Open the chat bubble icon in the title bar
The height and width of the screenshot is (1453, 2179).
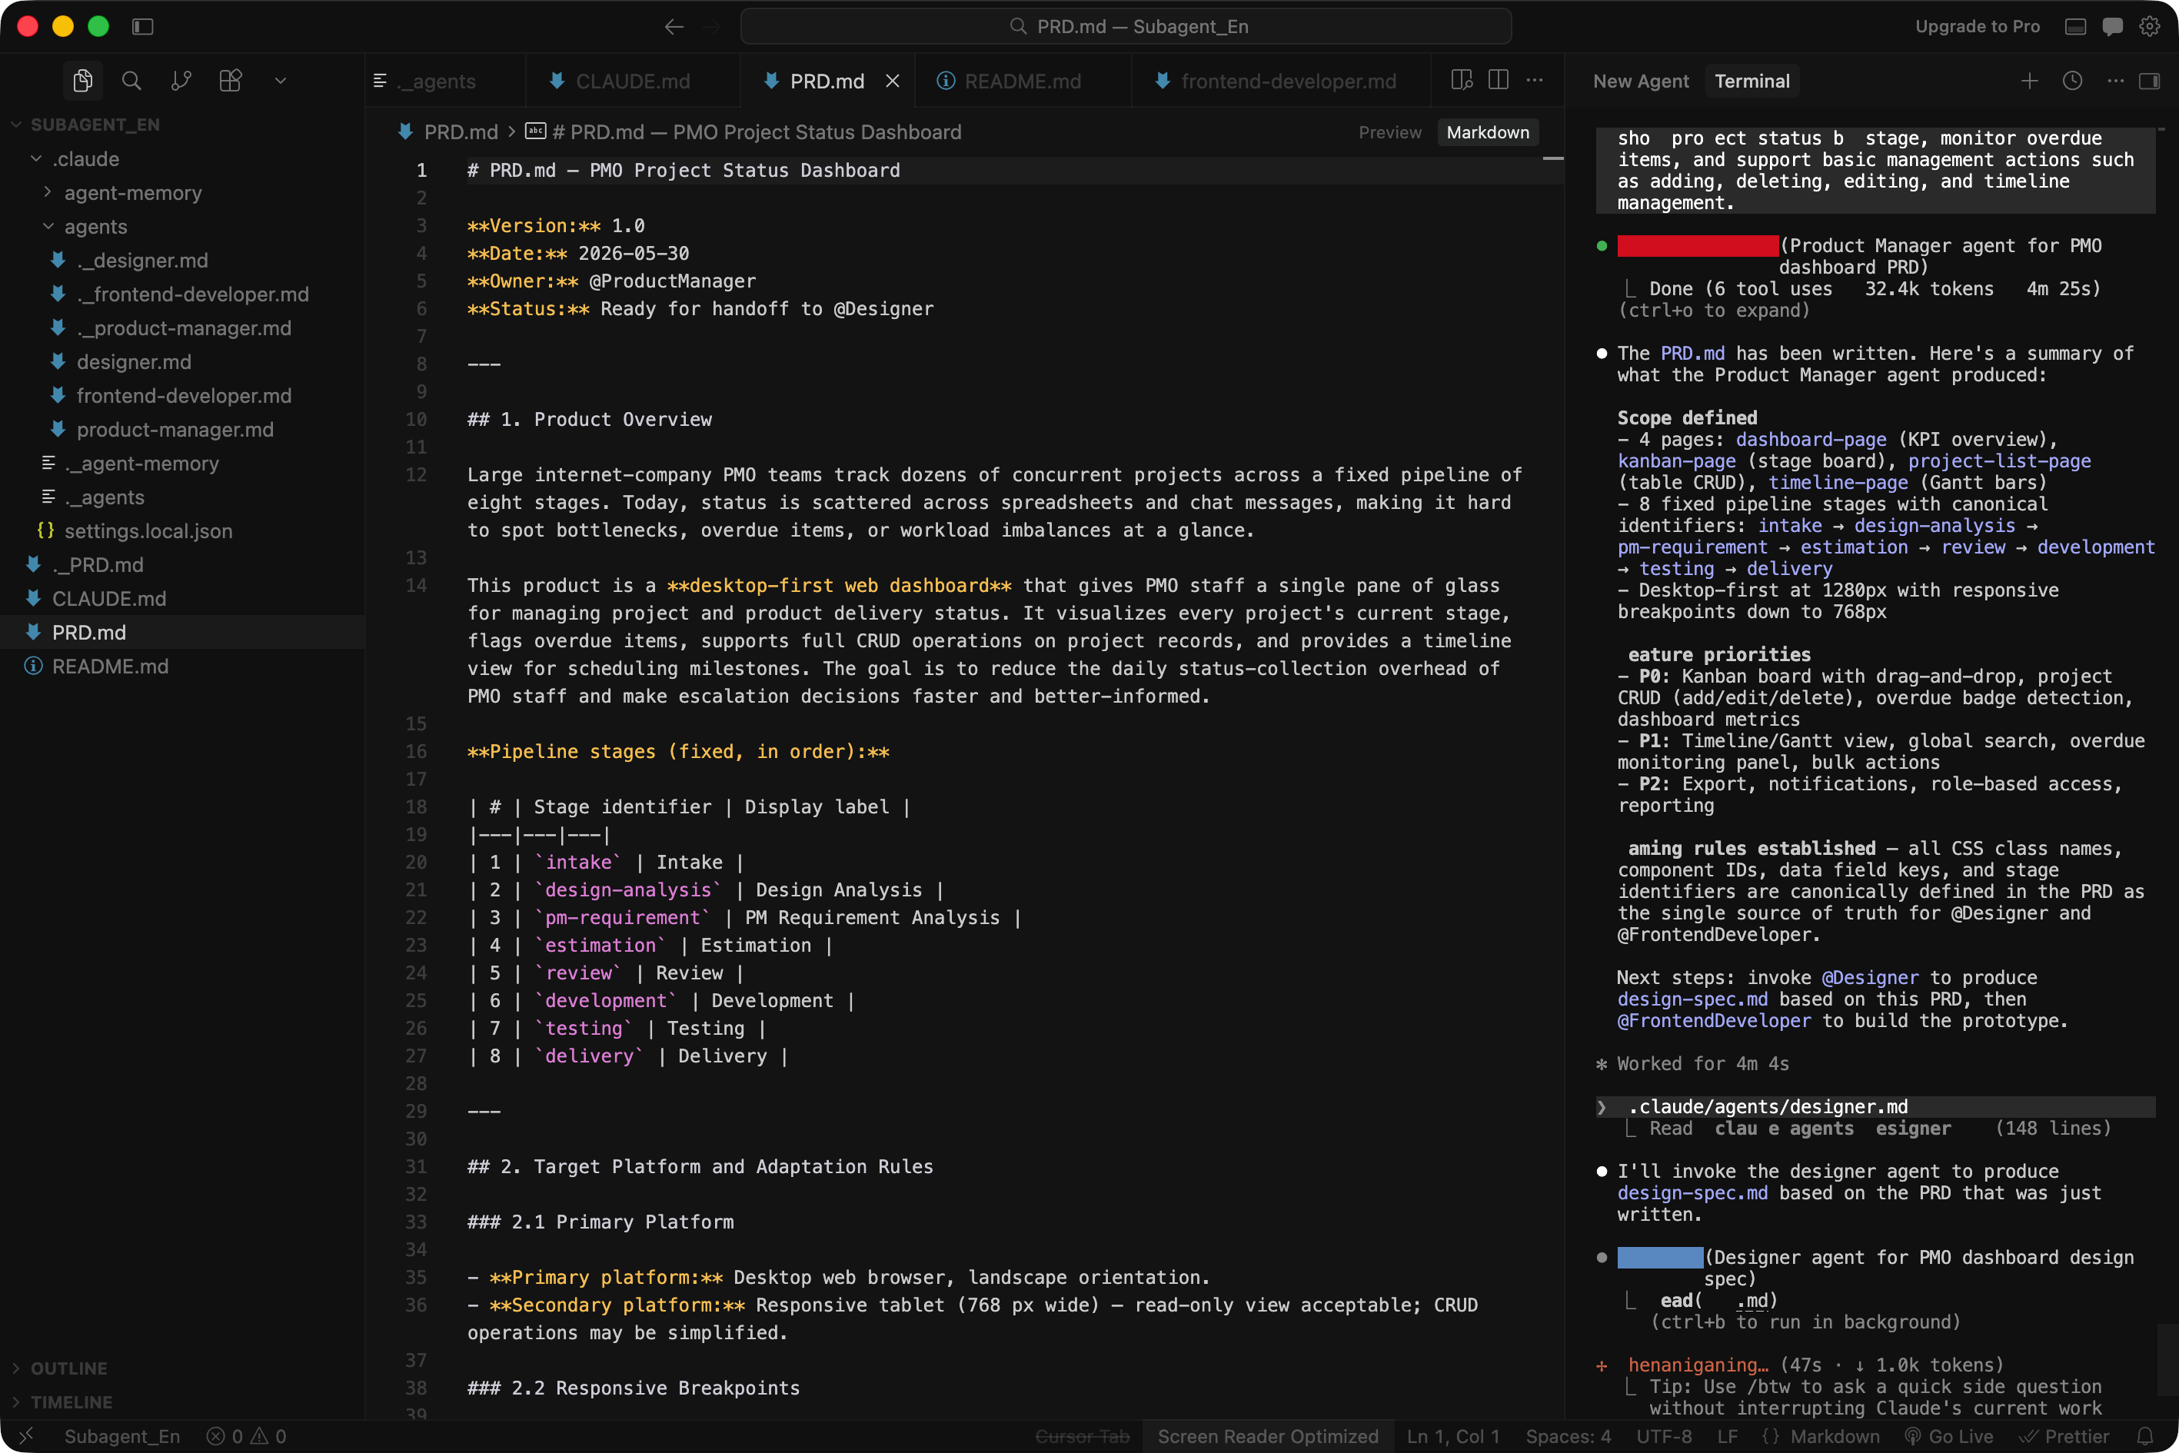tap(2112, 27)
